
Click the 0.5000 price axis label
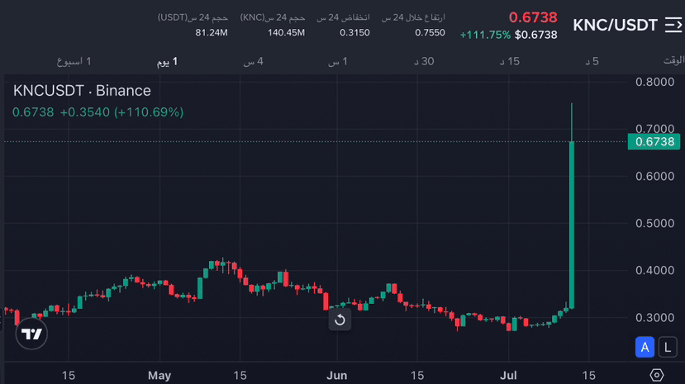pyautogui.click(x=655, y=224)
